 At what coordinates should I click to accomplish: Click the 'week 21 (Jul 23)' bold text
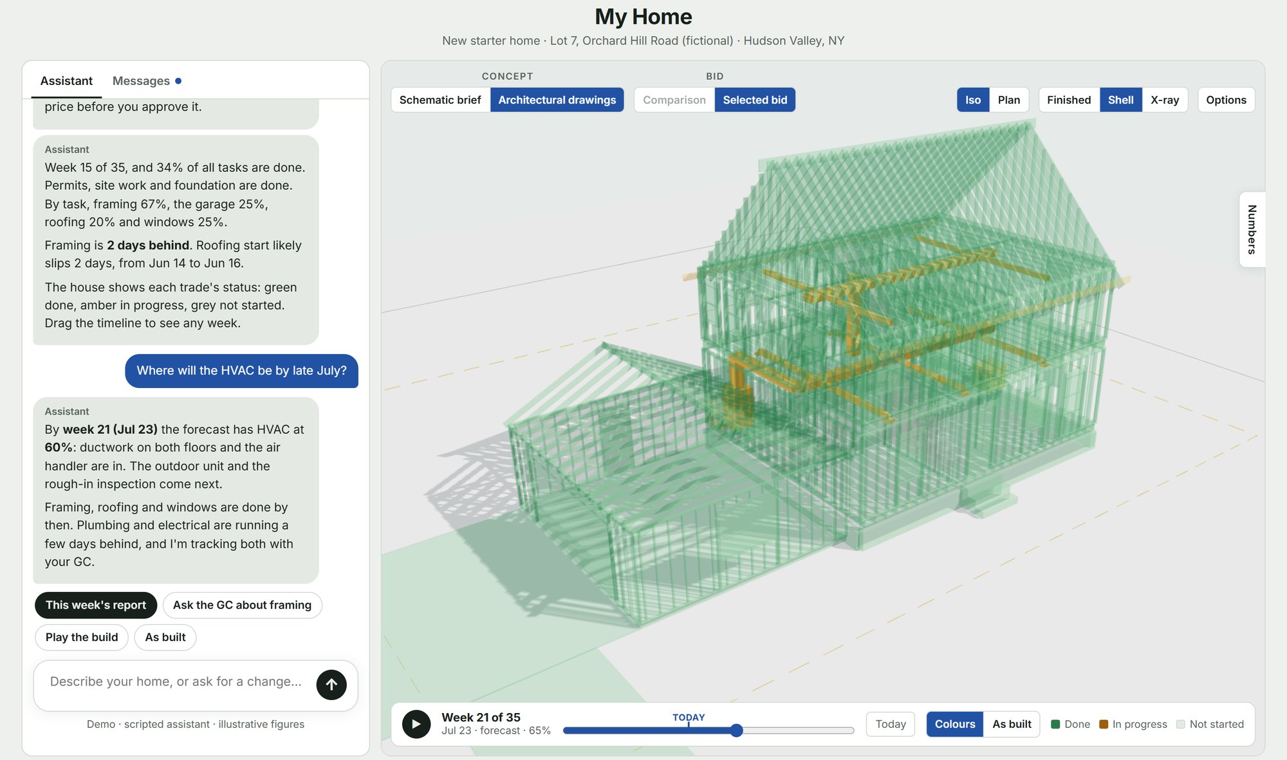click(110, 429)
